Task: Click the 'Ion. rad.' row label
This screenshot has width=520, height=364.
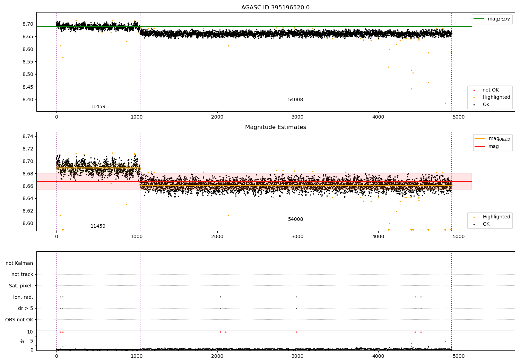Action: [23, 297]
